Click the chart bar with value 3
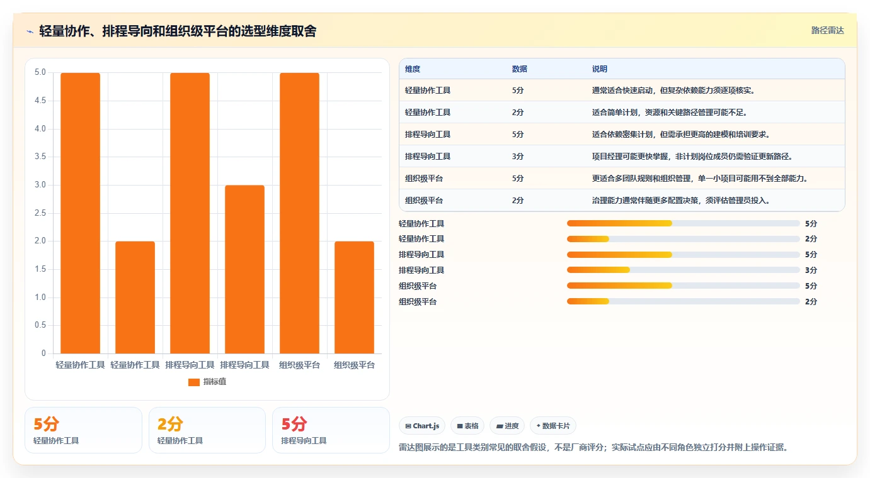 click(244, 269)
